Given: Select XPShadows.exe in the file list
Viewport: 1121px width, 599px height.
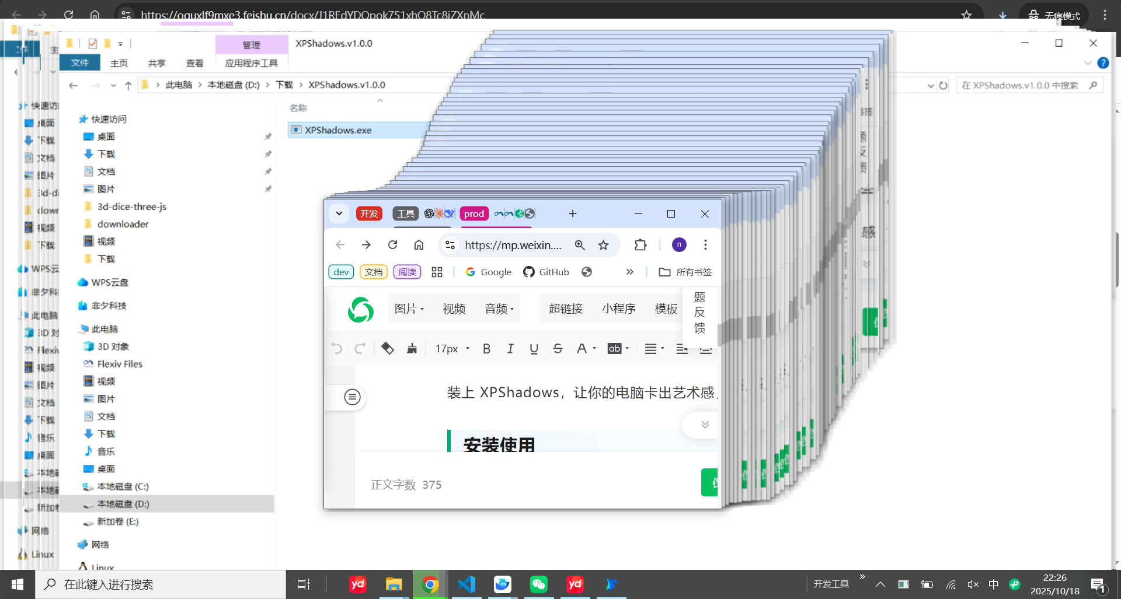Looking at the screenshot, I should tap(338, 130).
